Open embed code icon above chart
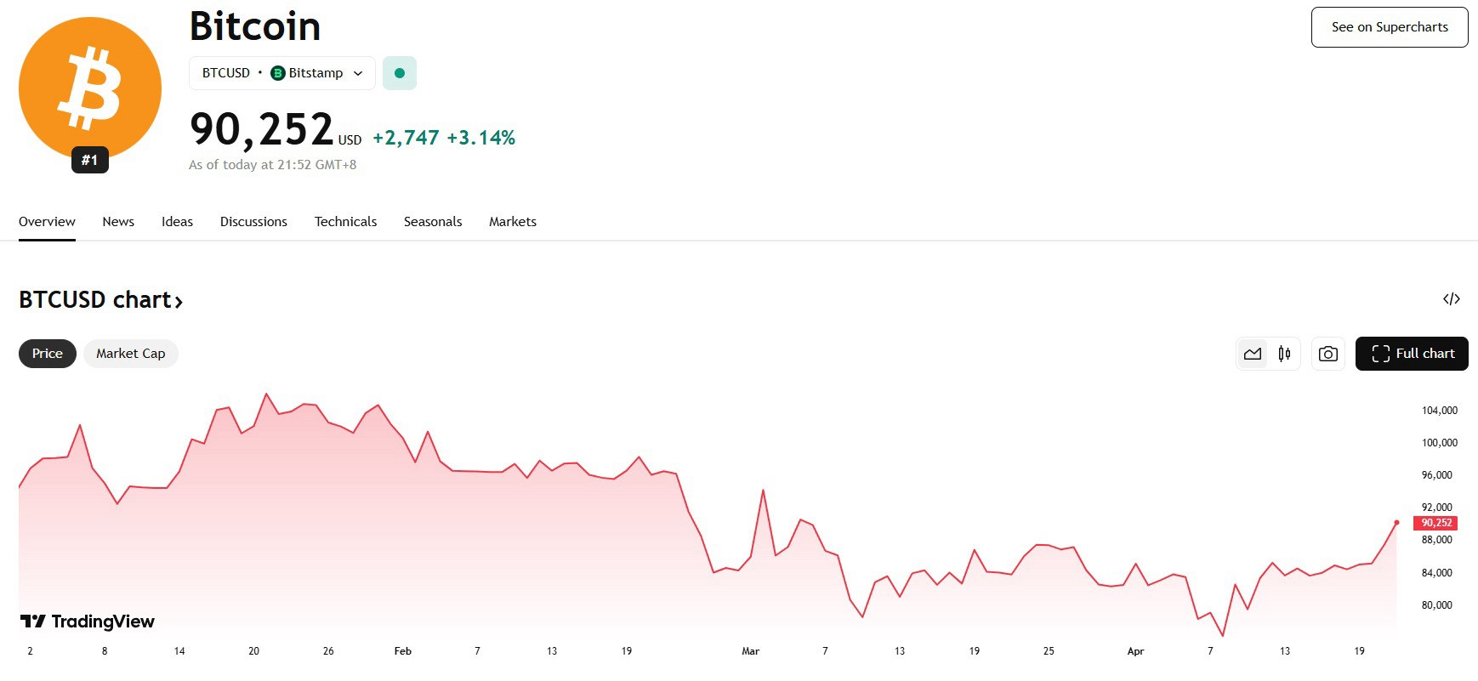Image resolution: width=1478 pixels, height=681 pixels. click(x=1452, y=299)
